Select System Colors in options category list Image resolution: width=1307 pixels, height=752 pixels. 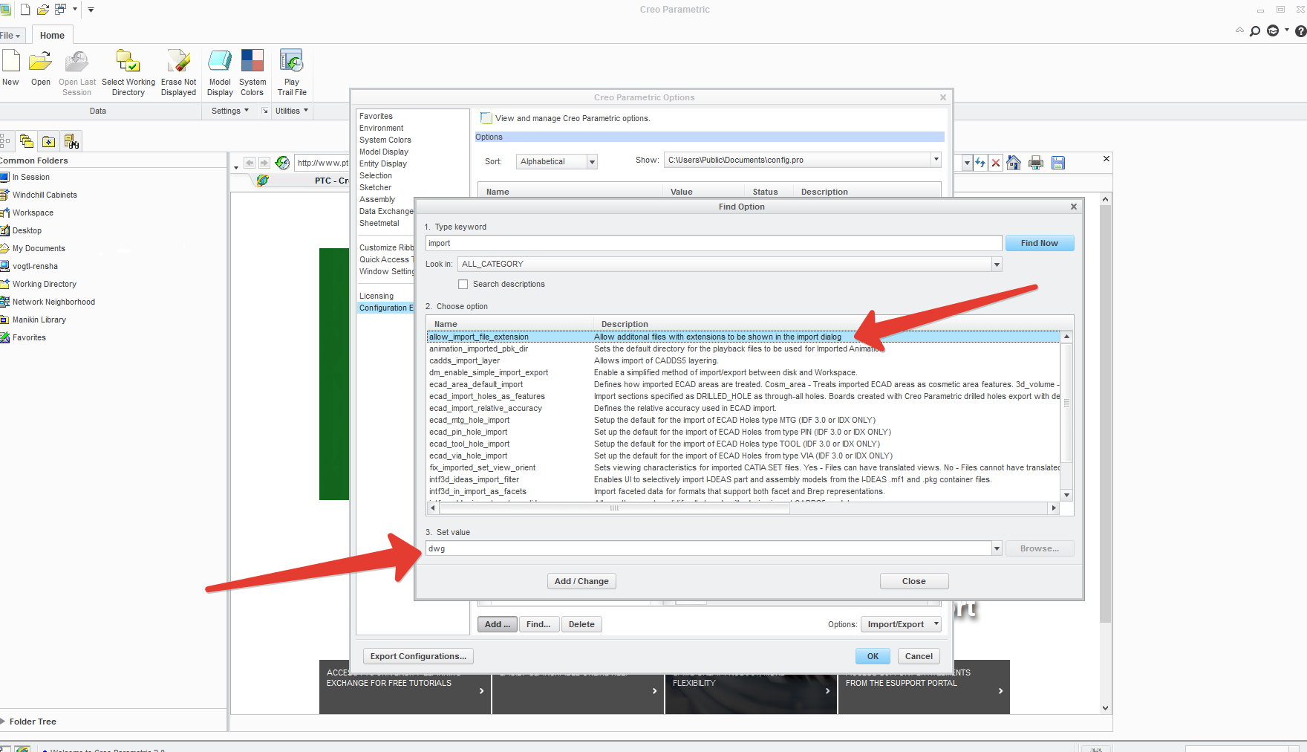385,140
